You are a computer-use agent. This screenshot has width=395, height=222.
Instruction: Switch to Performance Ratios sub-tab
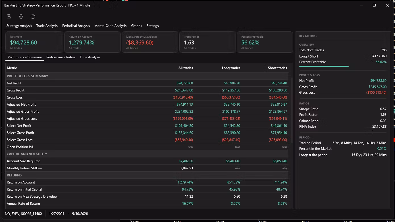(x=61, y=57)
